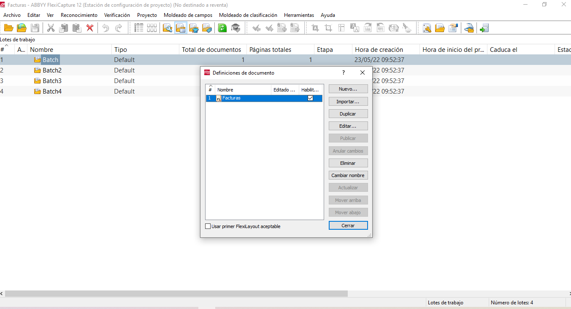
Task: Open the Moldeado de campos menu
Action: [x=188, y=15]
